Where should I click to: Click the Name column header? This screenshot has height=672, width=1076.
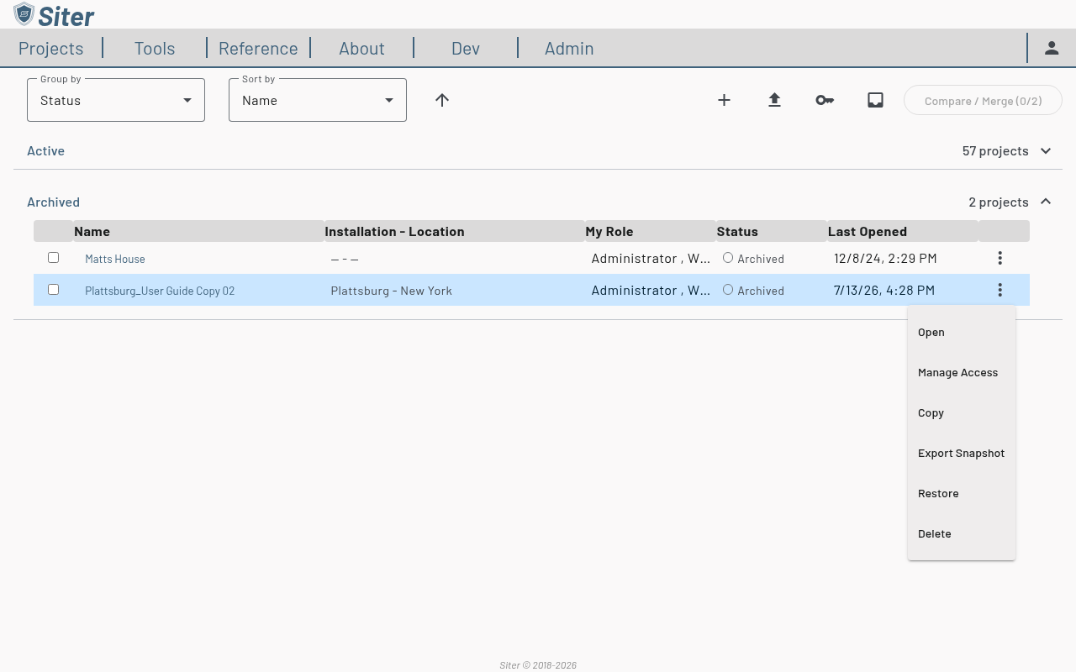198,231
